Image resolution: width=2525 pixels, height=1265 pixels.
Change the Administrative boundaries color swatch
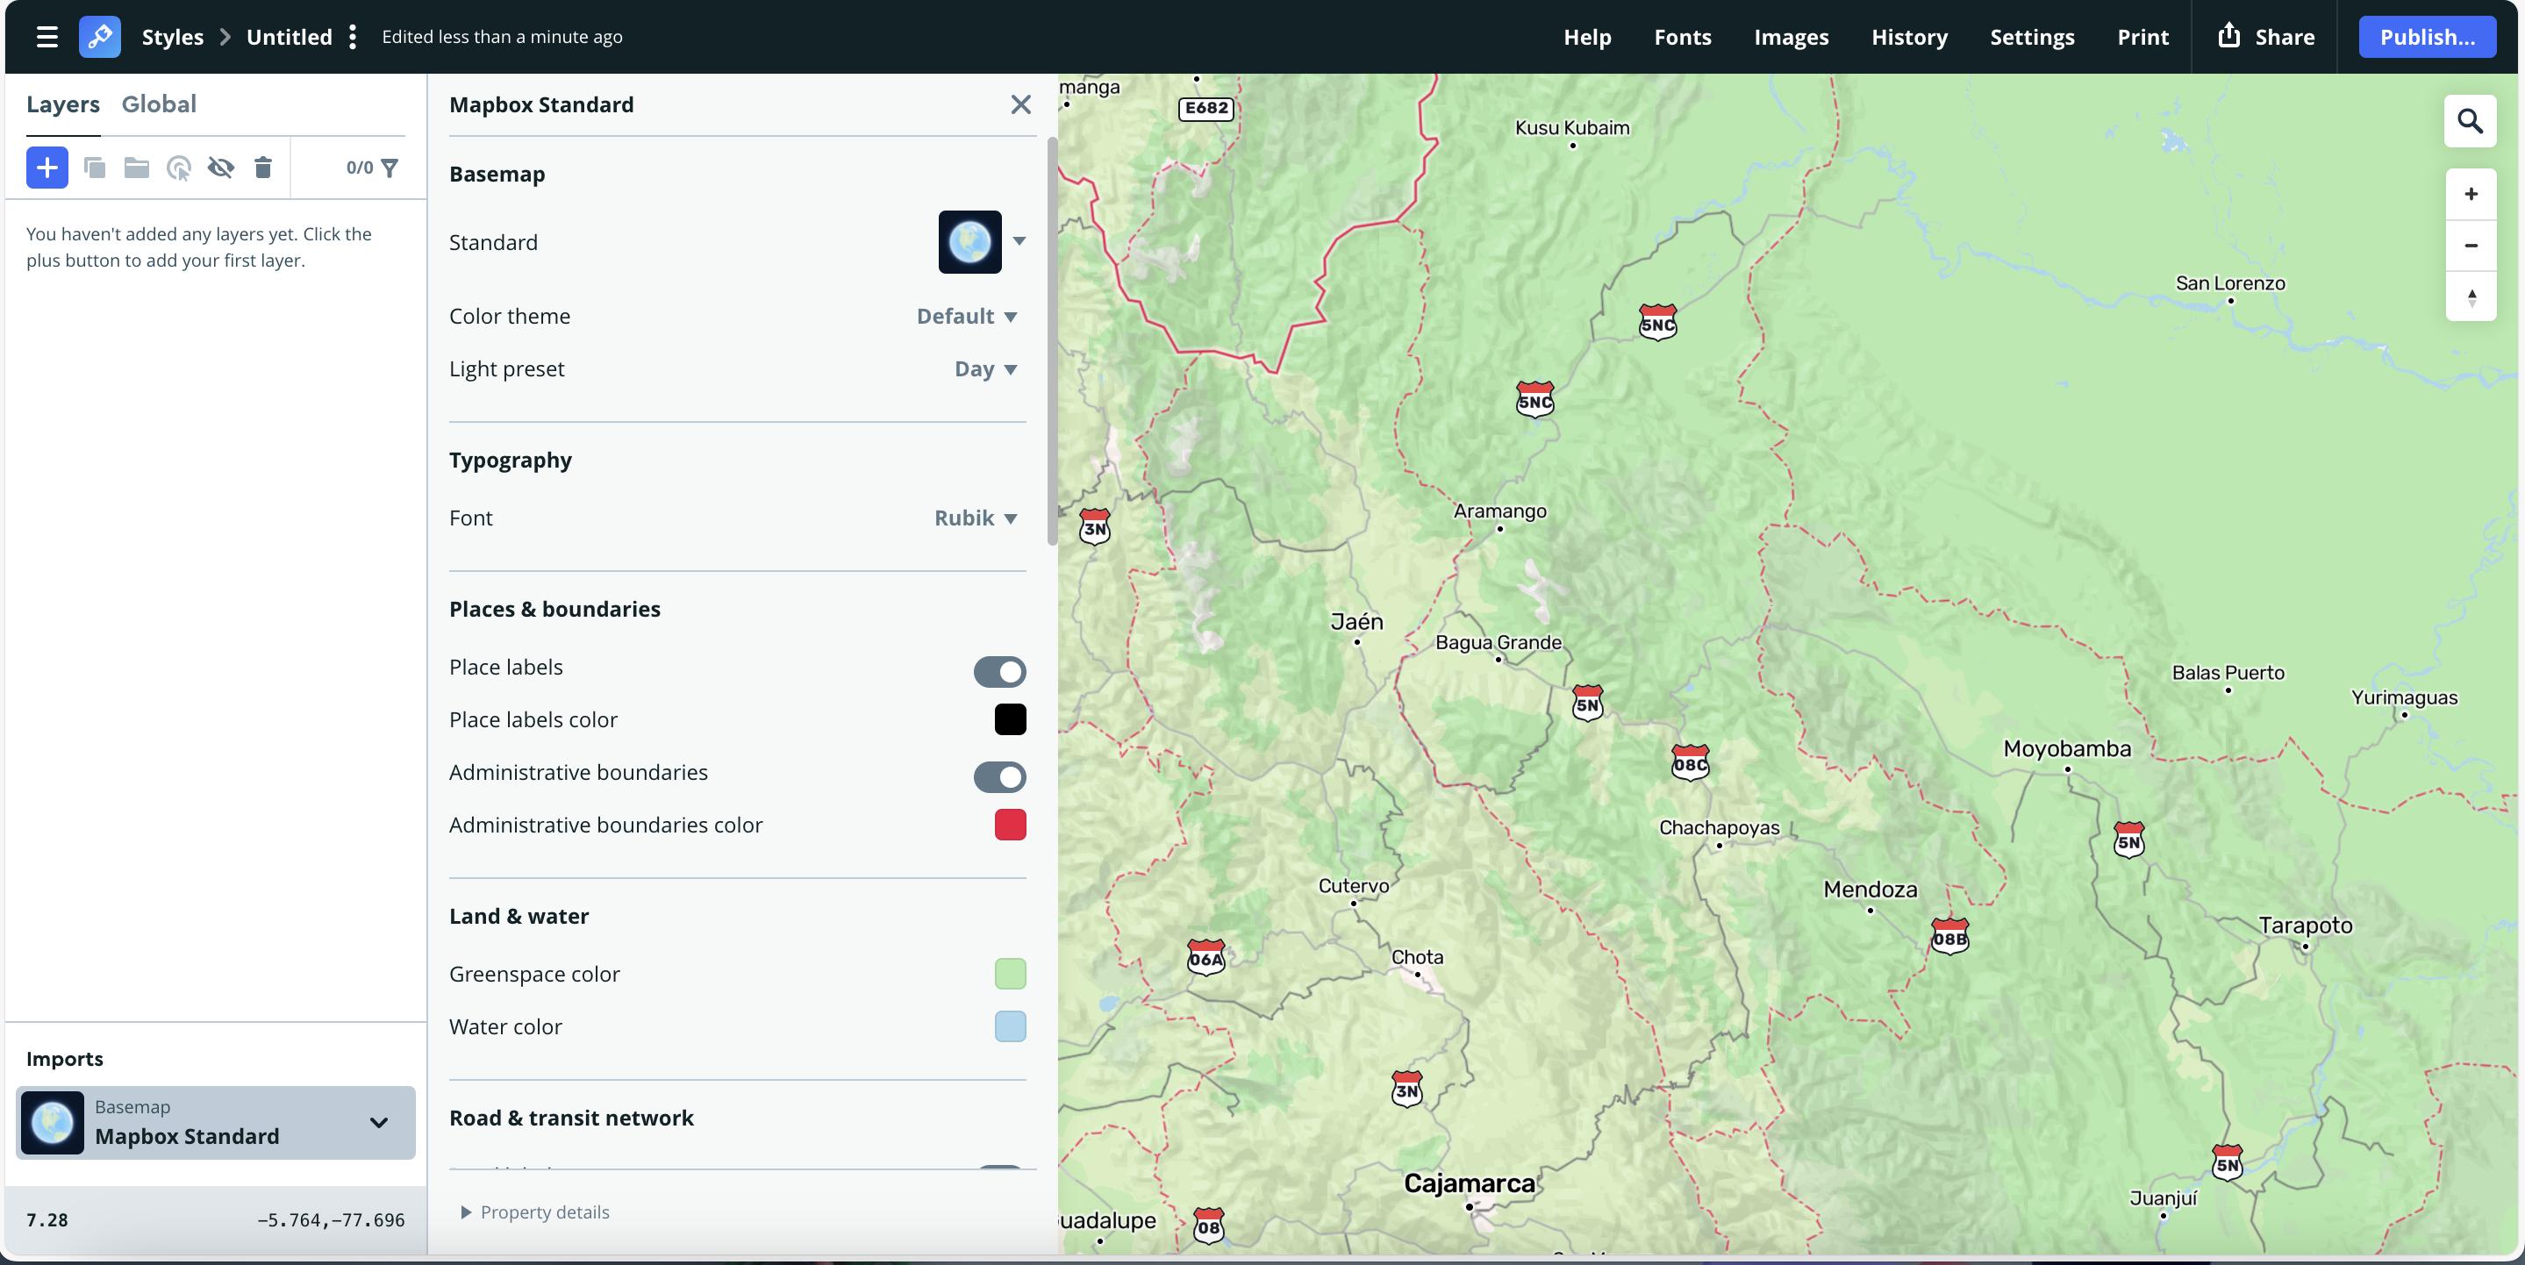[x=1010, y=825]
